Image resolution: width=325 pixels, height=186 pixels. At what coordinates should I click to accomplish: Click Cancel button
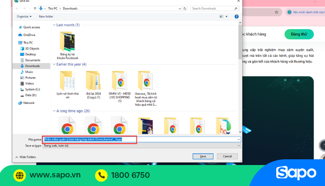(x=227, y=156)
